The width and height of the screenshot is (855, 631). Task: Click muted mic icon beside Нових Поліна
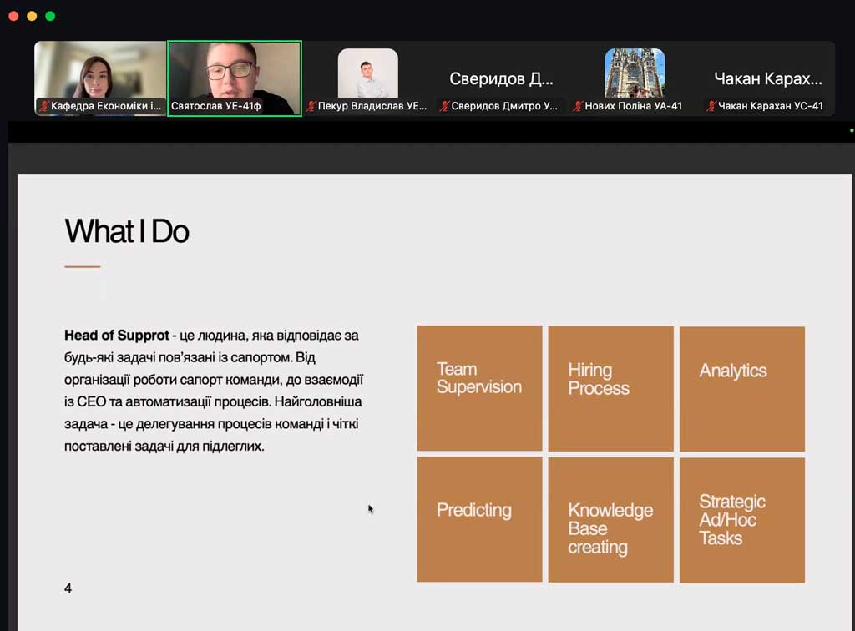coord(578,107)
